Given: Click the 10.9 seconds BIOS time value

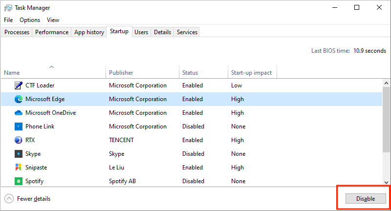Looking at the screenshot, I should (x=370, y=51).
